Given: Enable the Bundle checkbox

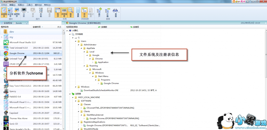Looking at the screenshot, I should (x=14, y=23).
